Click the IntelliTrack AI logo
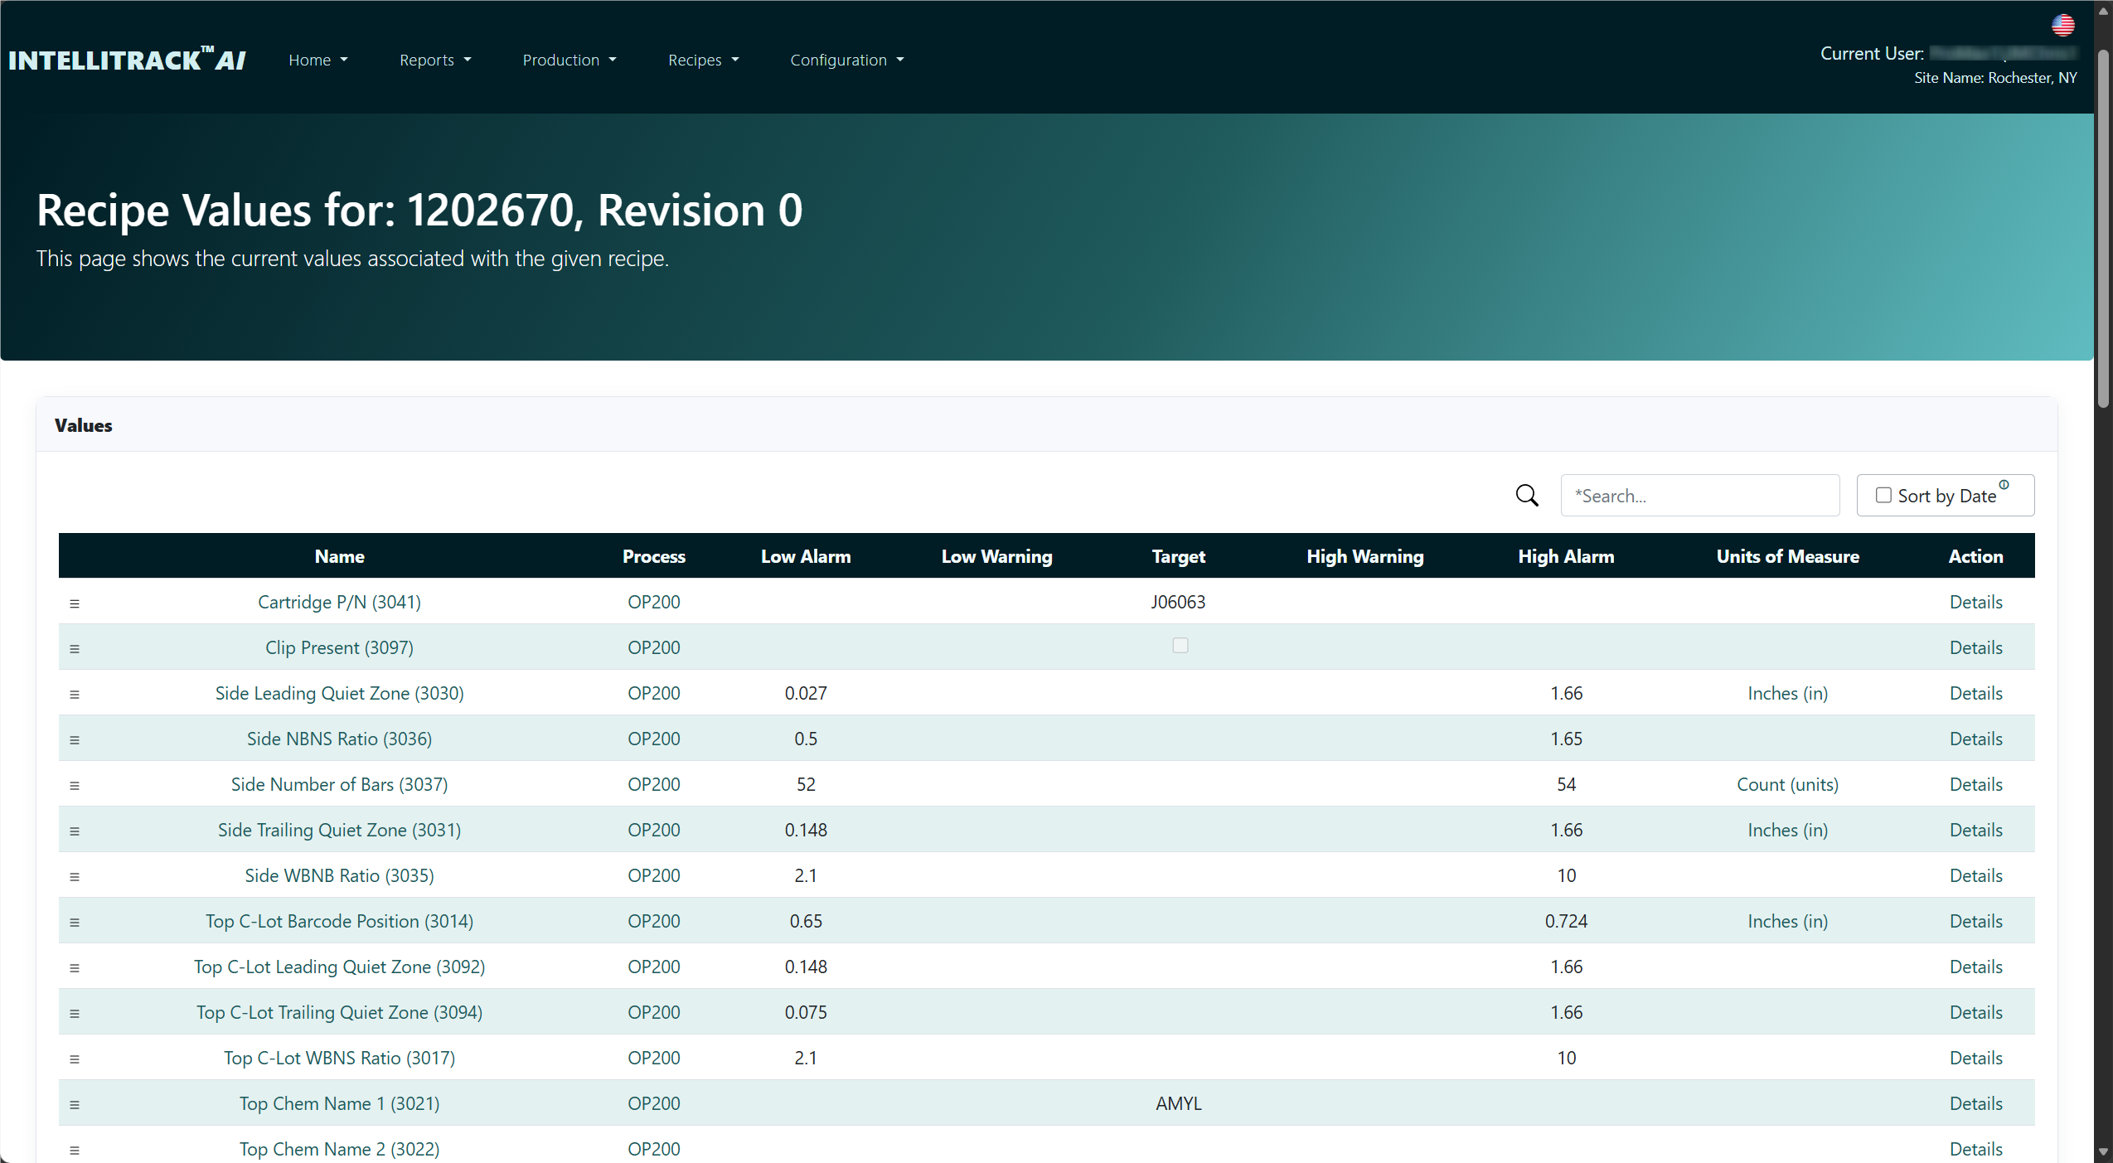Screen dimensions: 2113x1163 click(127, 60)
